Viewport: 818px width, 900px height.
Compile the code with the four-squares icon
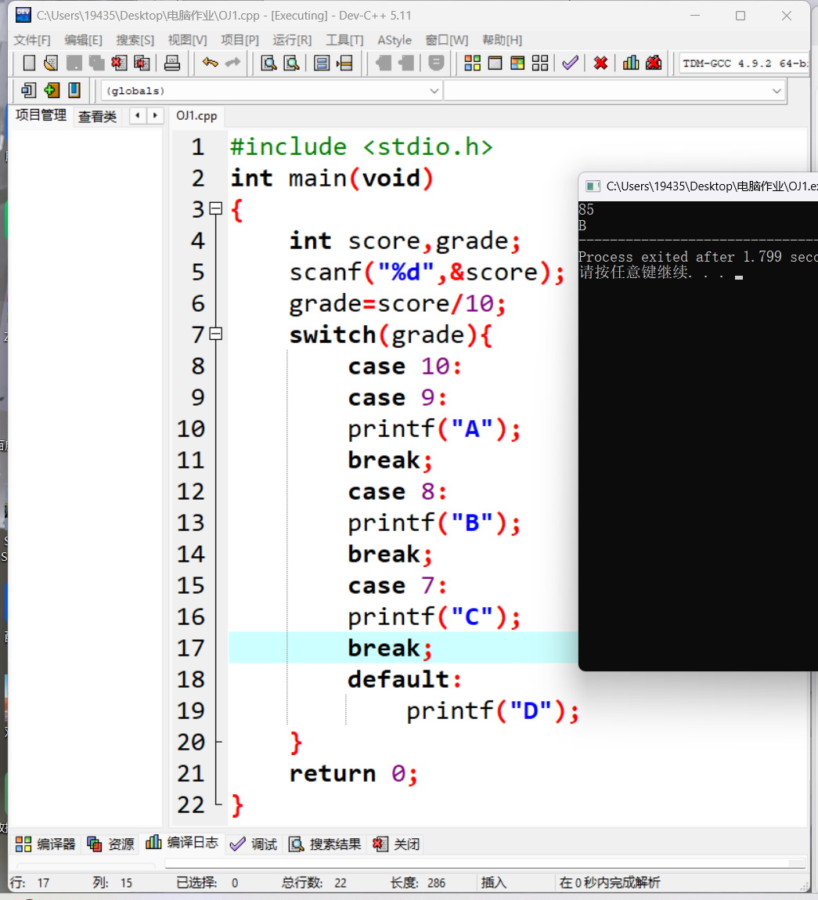tap(472, 63)
